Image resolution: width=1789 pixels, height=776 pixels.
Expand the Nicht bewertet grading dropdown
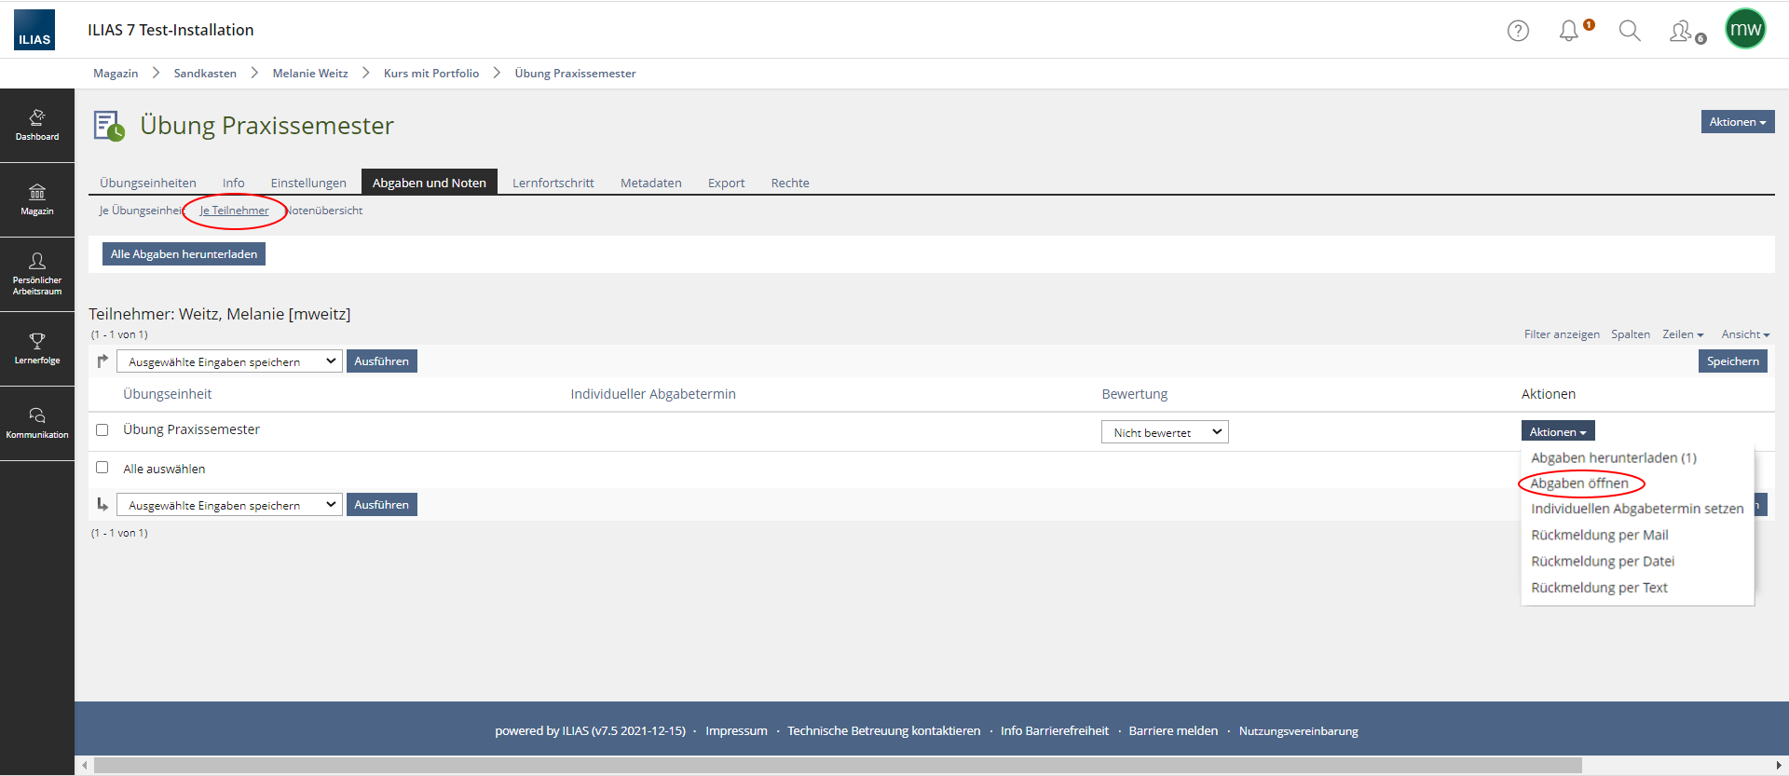[1165, 432]
